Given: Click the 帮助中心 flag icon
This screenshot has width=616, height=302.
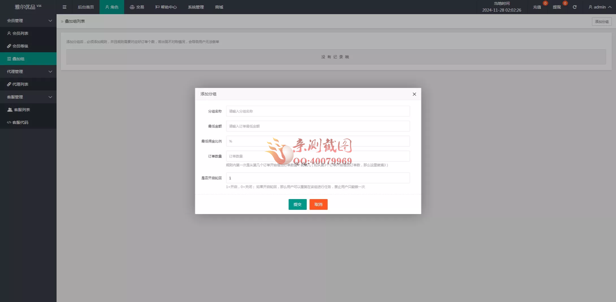Looking at the screenshot, I should pyautogui.click(x=157, y=7).
